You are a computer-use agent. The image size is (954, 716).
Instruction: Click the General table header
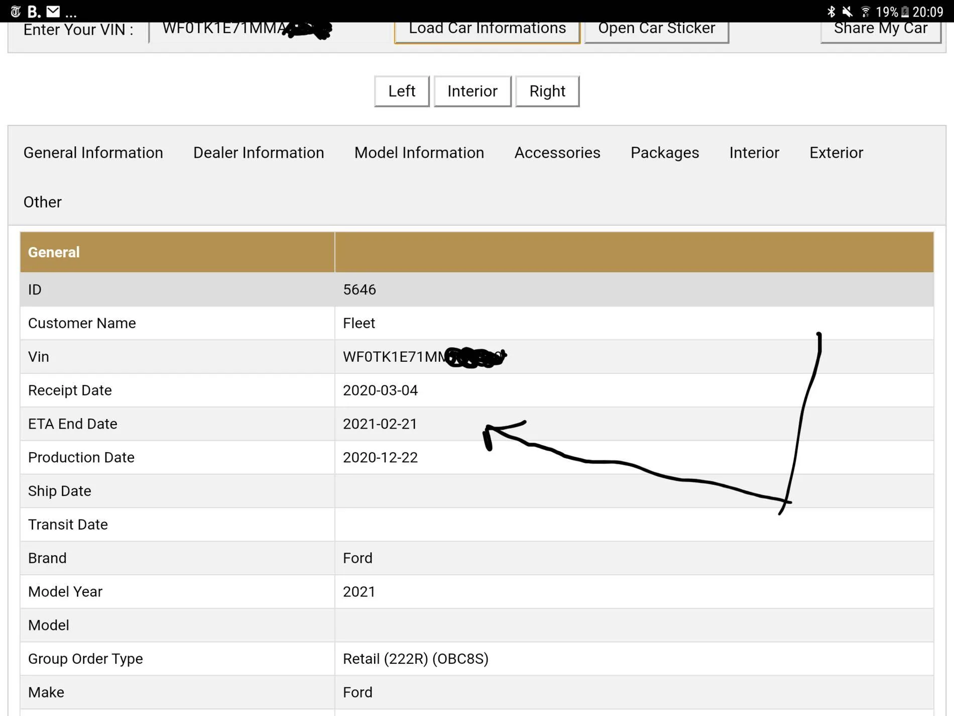pos(54,252)
